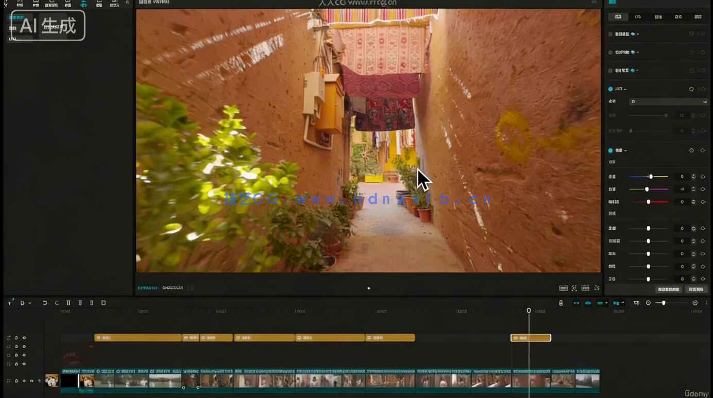This screenshot has height=398, width=713.
Task: Open the last tab in properties panel
Action: (698, 16)
